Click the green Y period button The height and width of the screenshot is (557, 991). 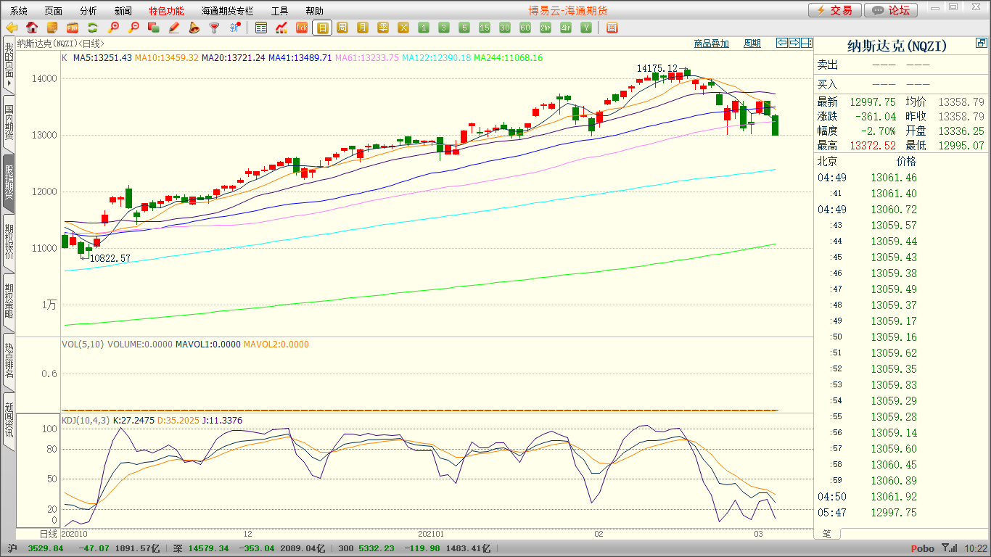pos(586,28)
